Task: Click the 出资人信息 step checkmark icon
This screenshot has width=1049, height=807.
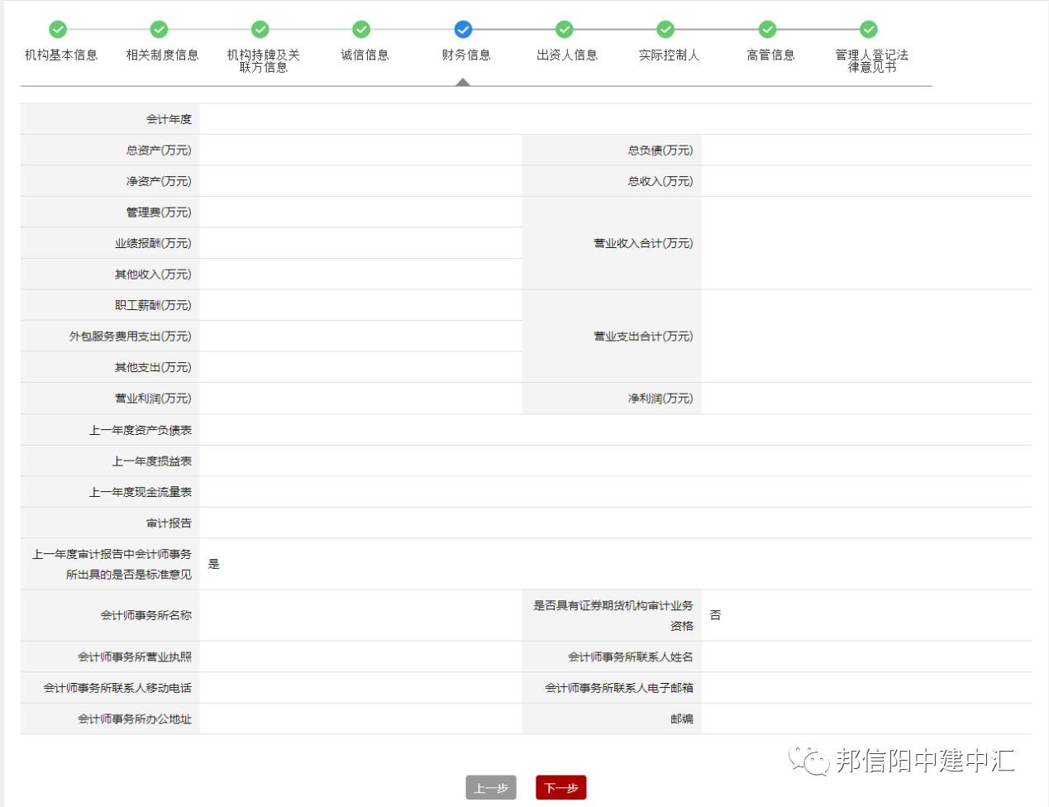Action: click(565, 30)
